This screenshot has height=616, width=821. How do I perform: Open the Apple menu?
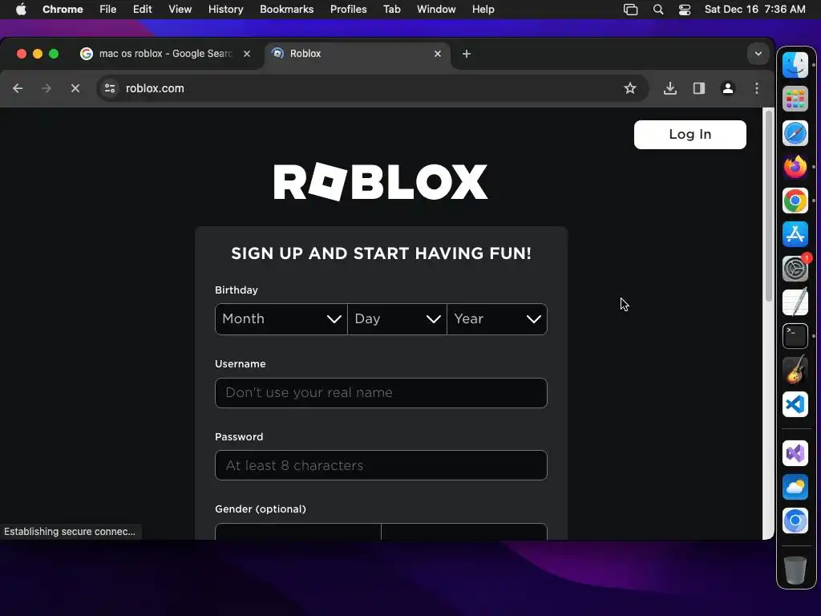(x=21, y=10)
